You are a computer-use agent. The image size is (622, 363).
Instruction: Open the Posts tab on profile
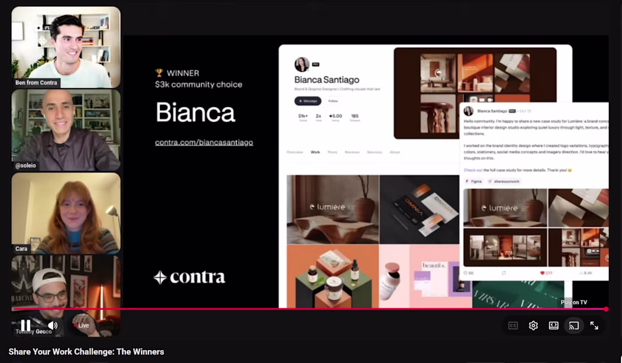[x=332, y=152]
